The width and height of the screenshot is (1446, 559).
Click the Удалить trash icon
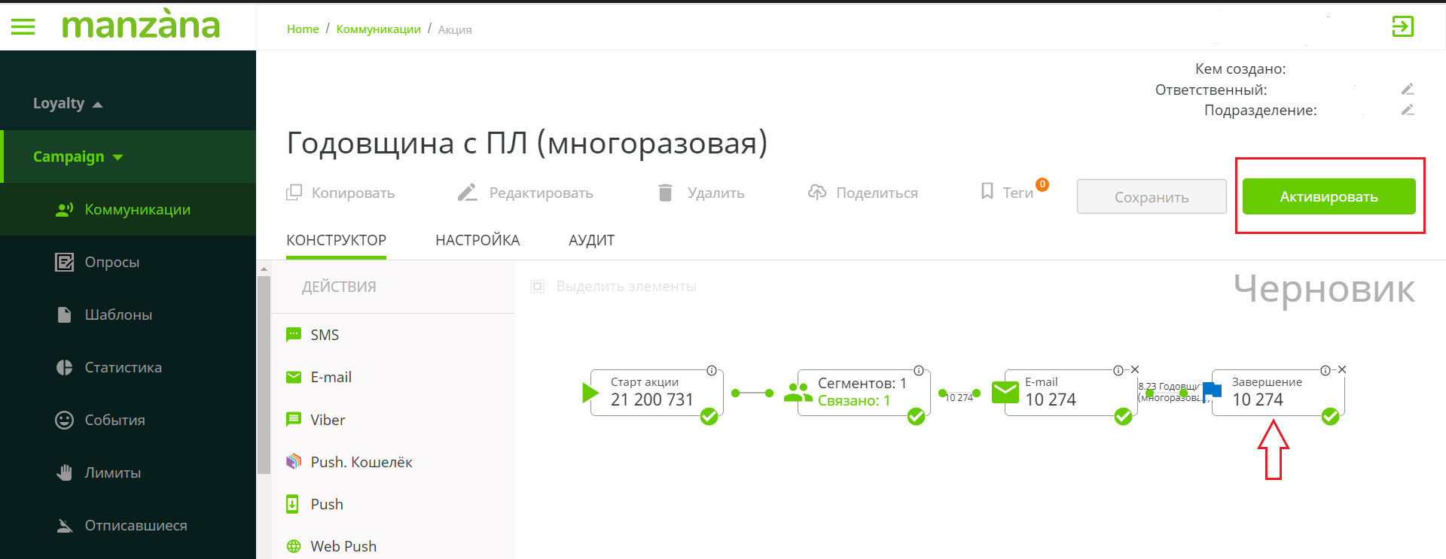(x=665, y=192)
